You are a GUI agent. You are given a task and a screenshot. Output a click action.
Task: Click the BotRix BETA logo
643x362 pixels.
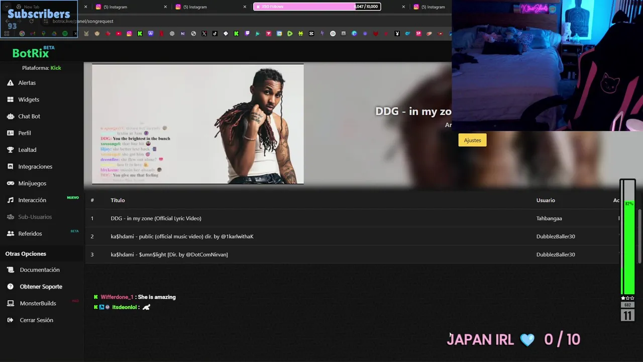coord(33,52)
